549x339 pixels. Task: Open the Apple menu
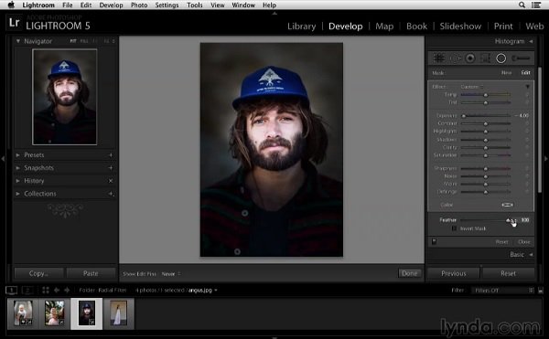tap(11, 5)
